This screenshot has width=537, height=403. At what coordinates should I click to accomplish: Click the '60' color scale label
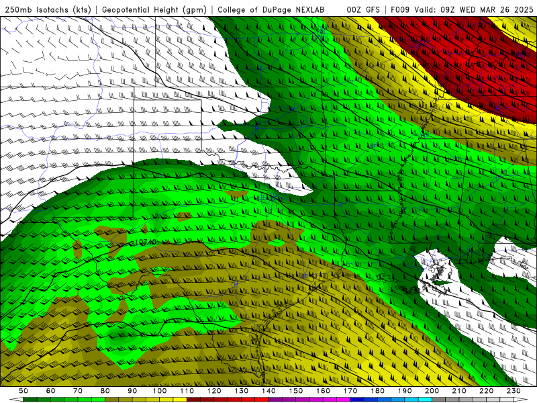coord(50,391)
